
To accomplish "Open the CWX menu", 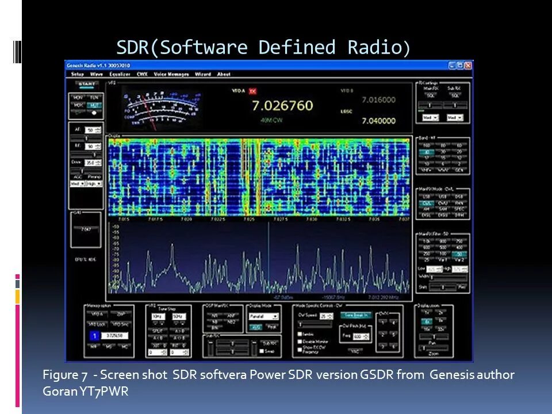I will click(142, 74).
